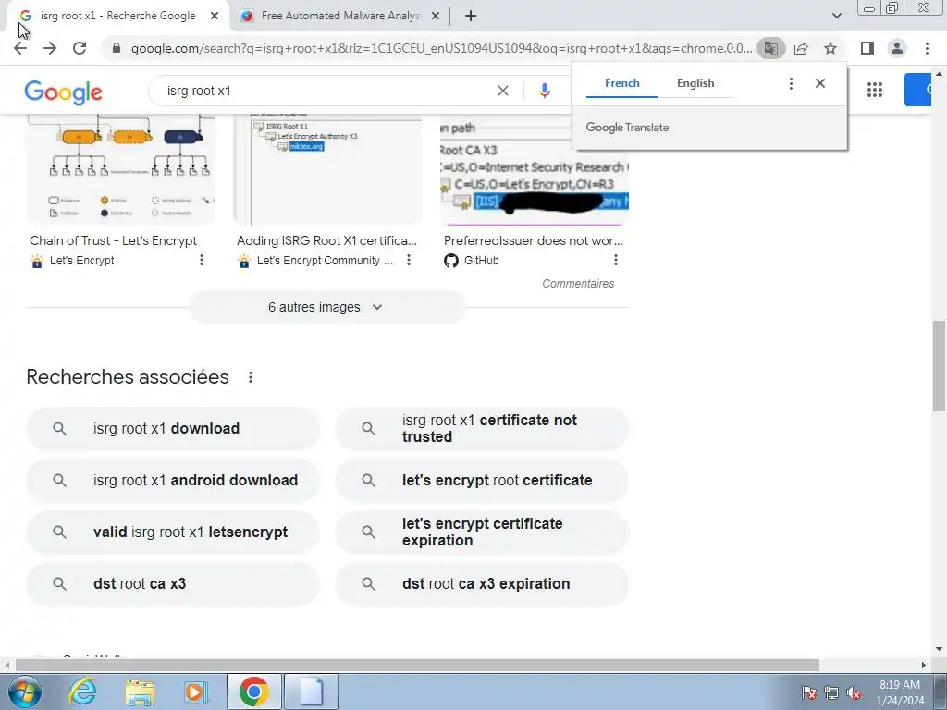Click scroll-right arrow on horizontal scrollbar
This screenshot has width=947, height=710.
tap(924, 666)
